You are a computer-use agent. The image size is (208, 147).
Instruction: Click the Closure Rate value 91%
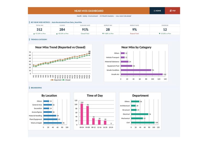(x=85, y=30)
